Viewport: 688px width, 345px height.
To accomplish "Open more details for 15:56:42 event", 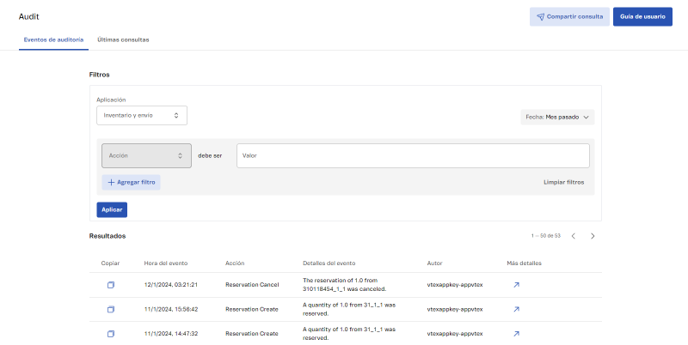I will (516, 309).
